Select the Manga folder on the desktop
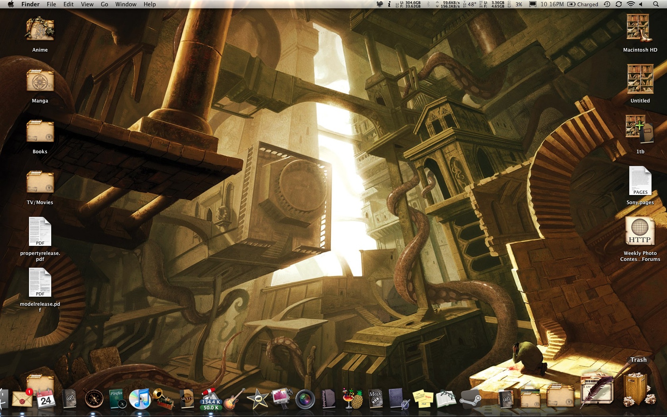This screenshot has width=667, height=417. (40, 81)
